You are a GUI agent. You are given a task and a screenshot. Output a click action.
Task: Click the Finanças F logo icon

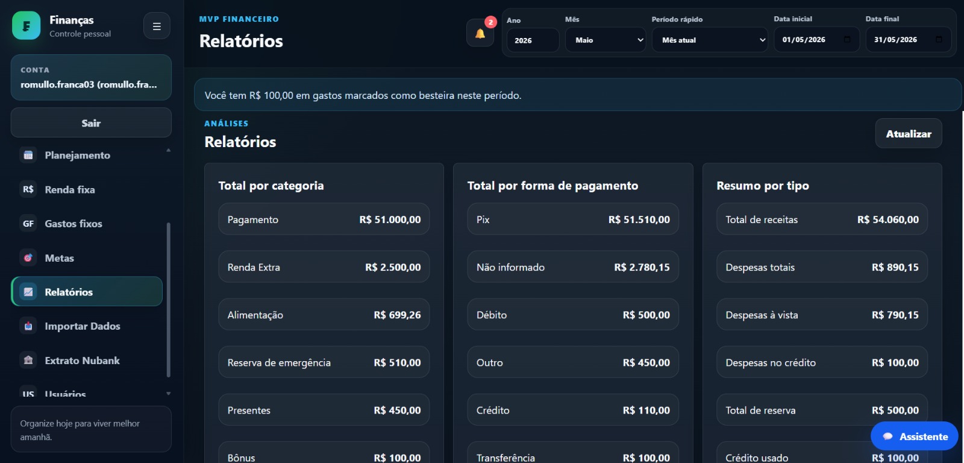27,26
